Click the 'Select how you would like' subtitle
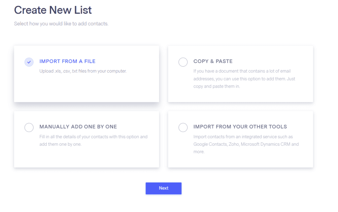Image resolution: width=338 pixels, height=212 pixels. (61, 24)
